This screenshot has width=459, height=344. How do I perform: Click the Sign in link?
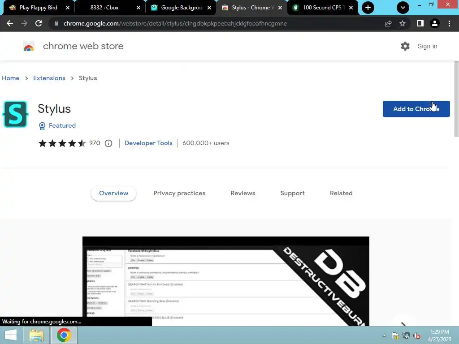427,46
